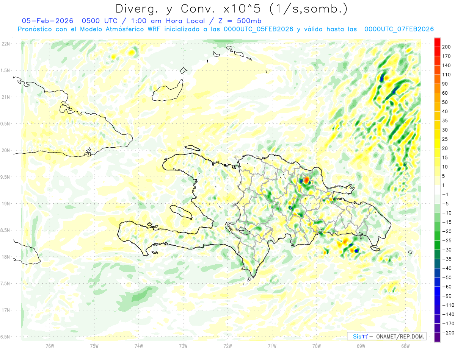Click the "71W" longitude label

[x=272, y=346]
